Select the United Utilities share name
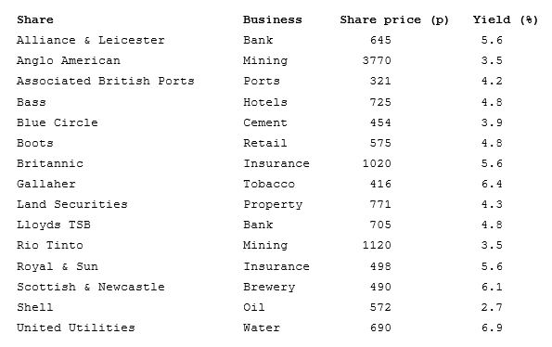 (x=76, y=328)
